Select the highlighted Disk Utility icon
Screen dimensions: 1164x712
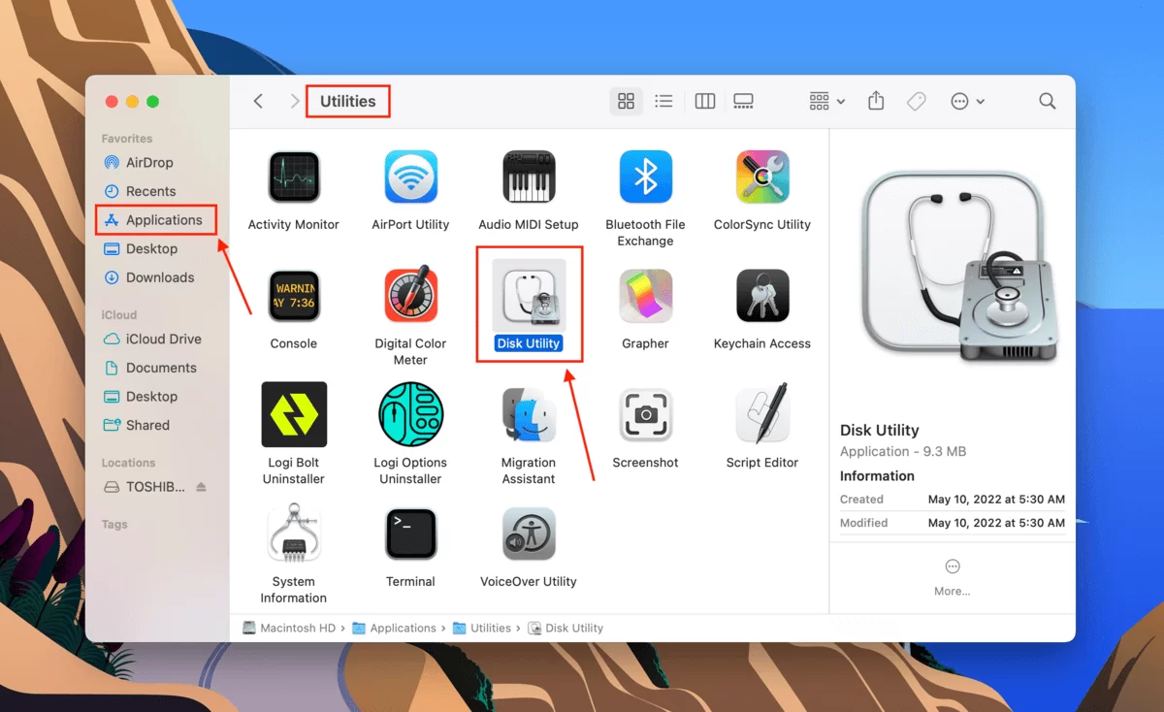[x=529, y=296]
